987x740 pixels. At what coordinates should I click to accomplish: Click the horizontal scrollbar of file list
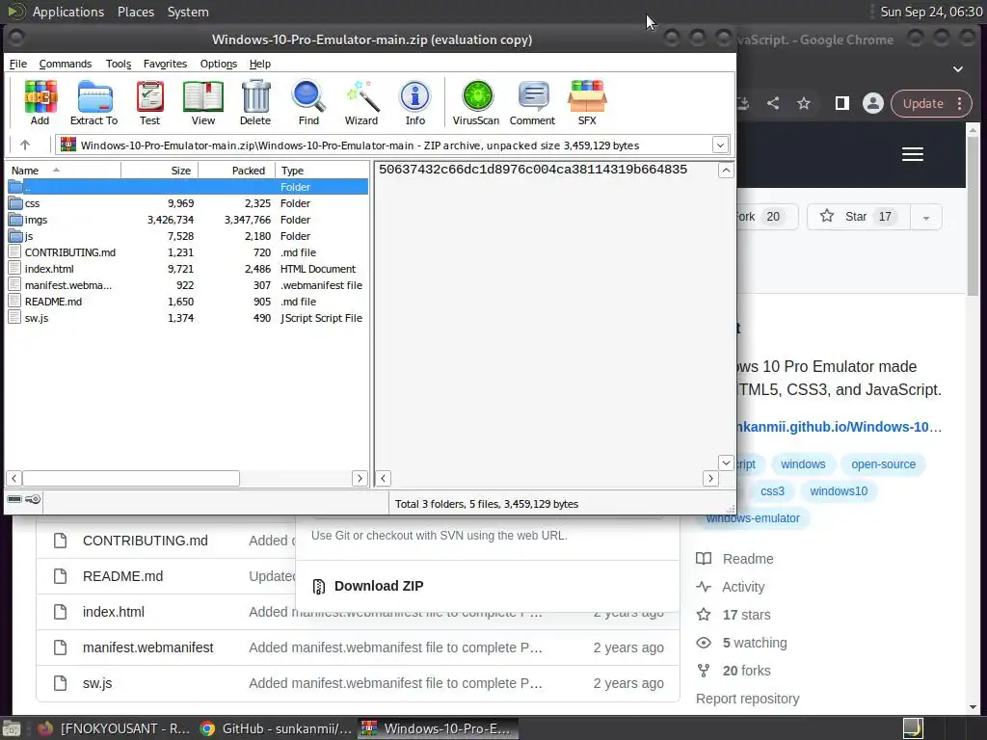[131, 478]
